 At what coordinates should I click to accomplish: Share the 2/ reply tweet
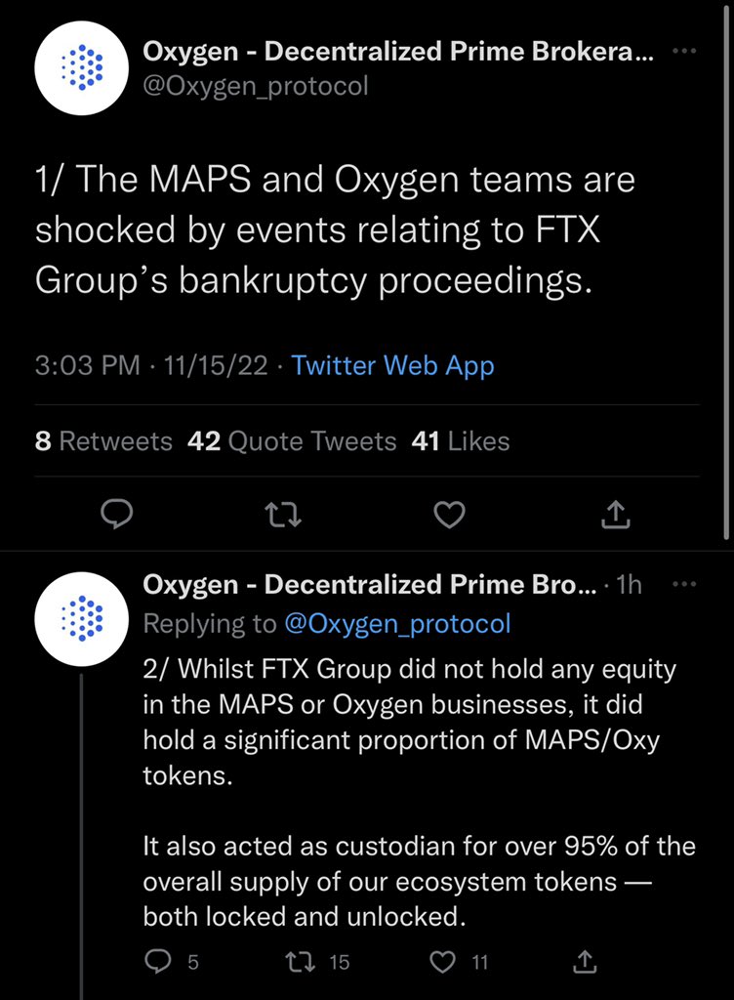tap(586, 962)
